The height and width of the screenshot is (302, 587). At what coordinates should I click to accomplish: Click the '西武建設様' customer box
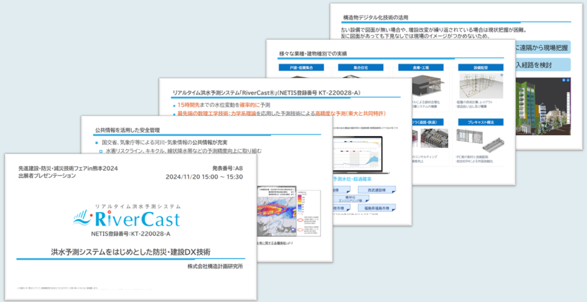tap(377, 190)
